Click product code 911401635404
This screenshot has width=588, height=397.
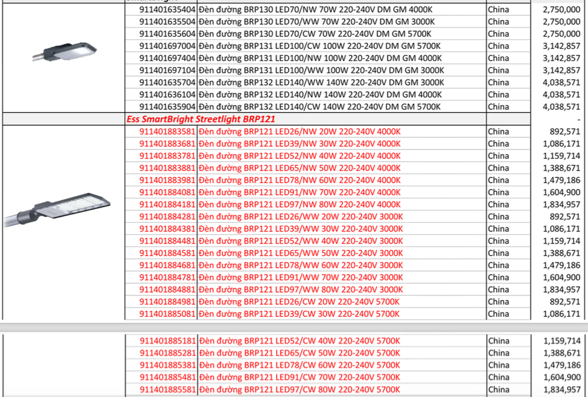167,10
